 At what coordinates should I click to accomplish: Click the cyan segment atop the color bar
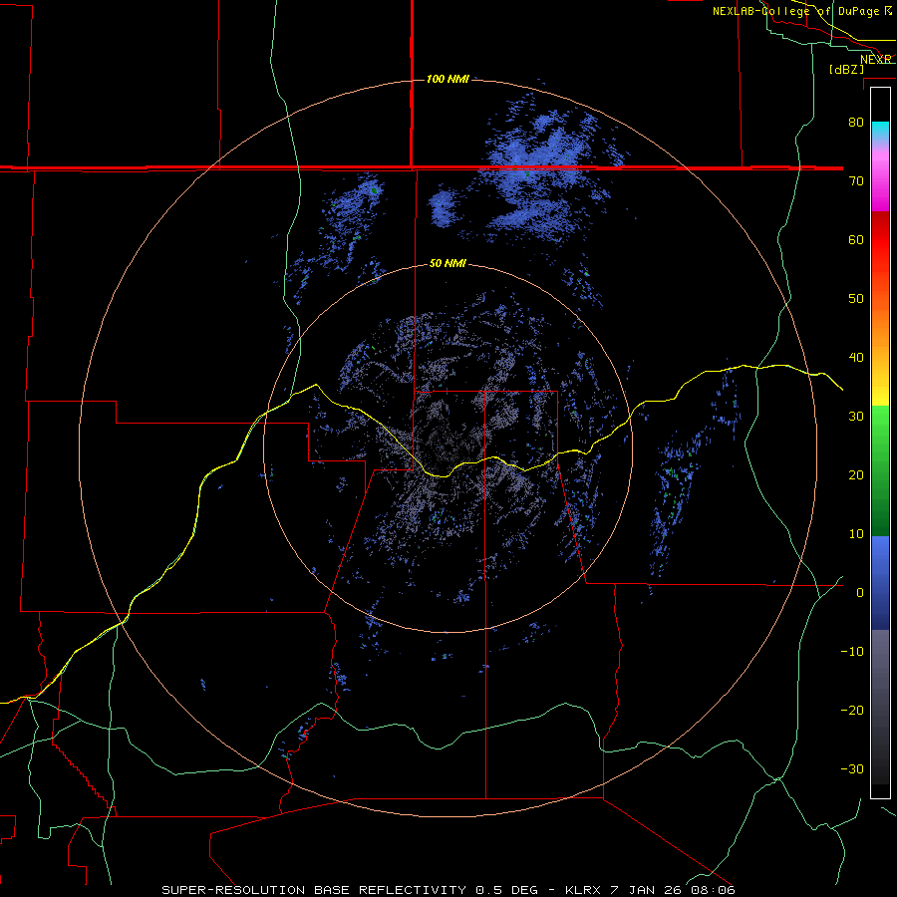880,132
